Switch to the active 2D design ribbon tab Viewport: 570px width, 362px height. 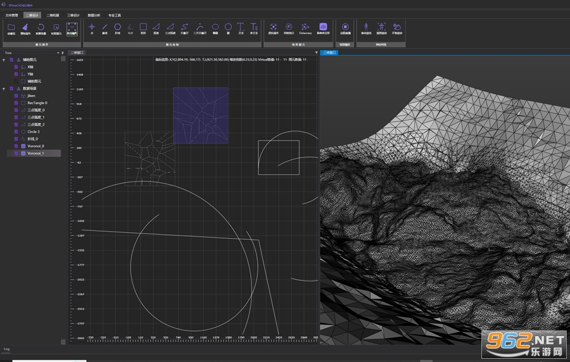(x=32, y=15)
